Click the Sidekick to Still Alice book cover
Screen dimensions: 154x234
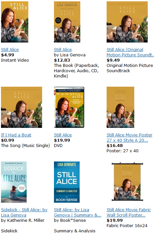point(14,182)
